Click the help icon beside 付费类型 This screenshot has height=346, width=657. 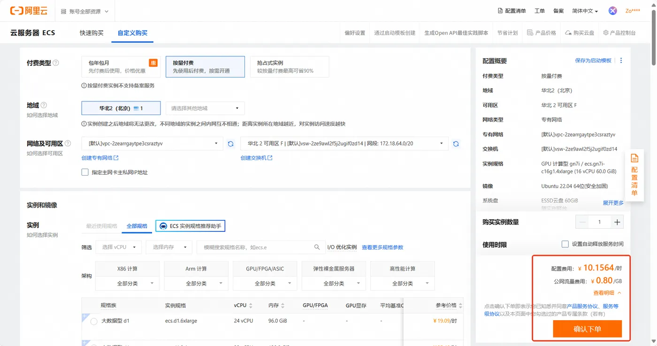coord(56,63)
